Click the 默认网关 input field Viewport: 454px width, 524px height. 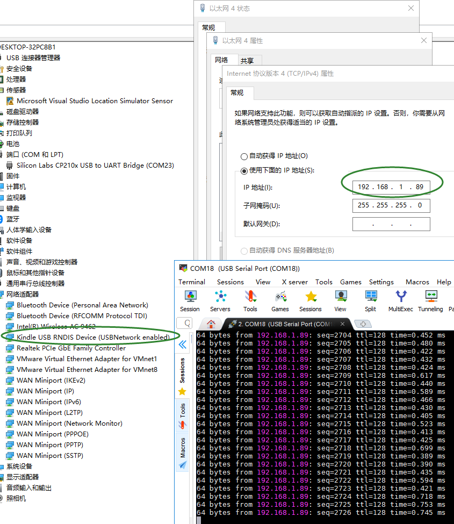coord(391,224)
